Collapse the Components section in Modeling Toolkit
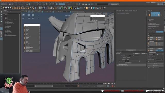Screen dimensions: 165x93 coord(148,41)
